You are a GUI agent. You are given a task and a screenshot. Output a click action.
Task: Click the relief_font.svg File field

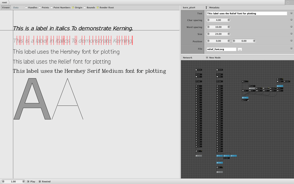221,49
